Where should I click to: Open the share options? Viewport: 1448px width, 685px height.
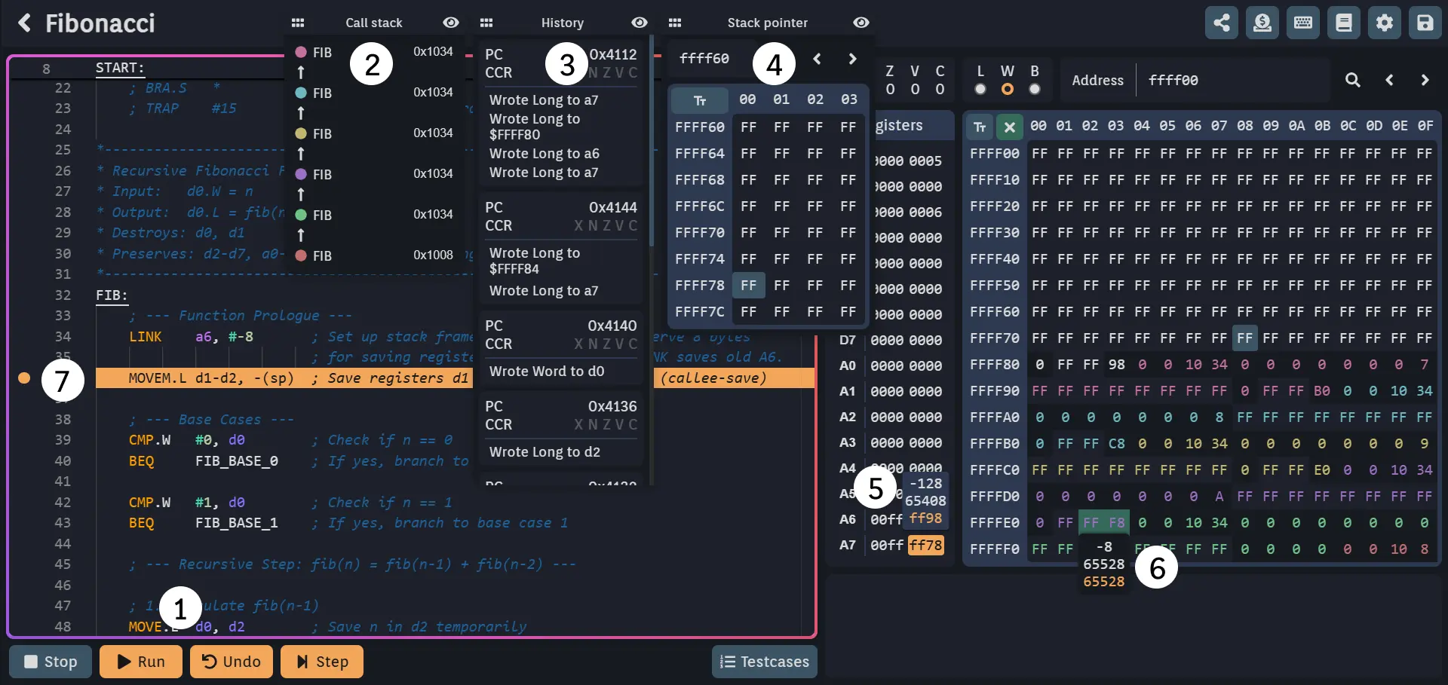(x=1222, y=23)
